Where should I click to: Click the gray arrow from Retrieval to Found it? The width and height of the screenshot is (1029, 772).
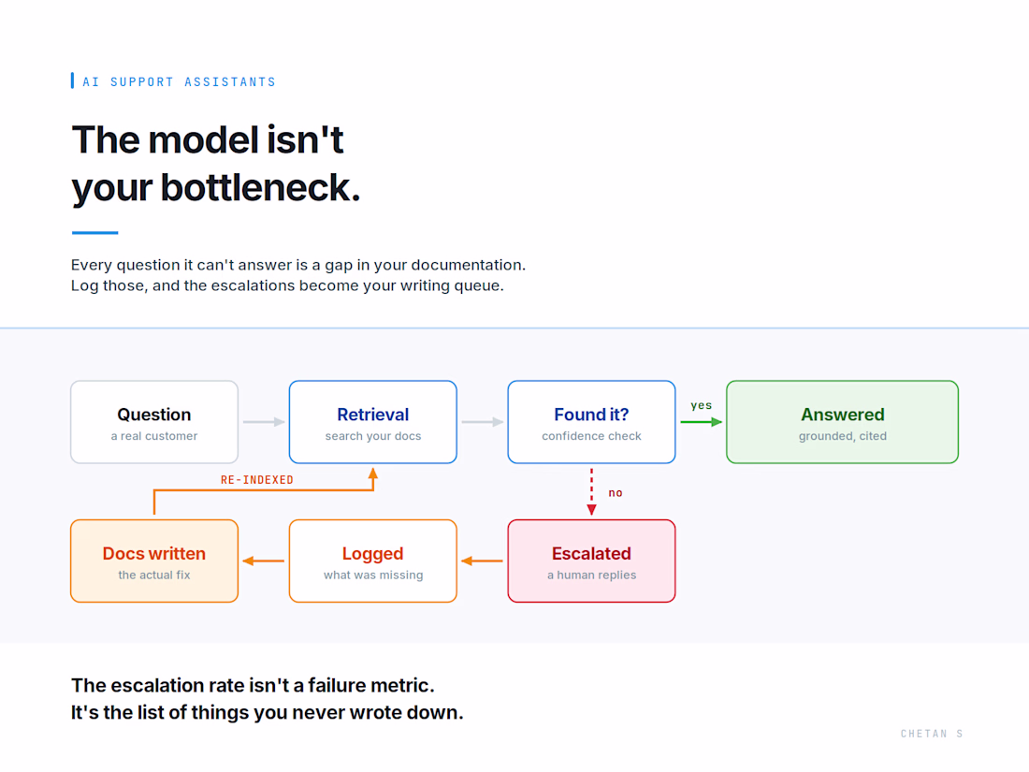(x=483, y=421)
